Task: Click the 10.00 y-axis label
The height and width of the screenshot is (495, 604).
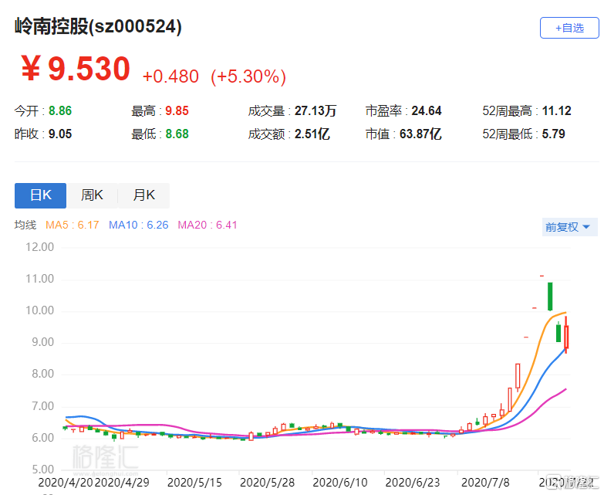Action: (x=39, y=310)
